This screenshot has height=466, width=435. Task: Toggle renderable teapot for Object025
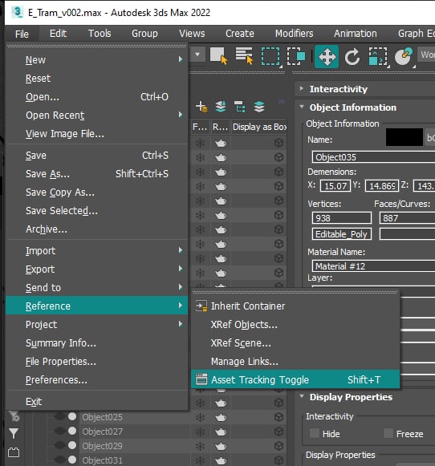click(x=221, y=418)
